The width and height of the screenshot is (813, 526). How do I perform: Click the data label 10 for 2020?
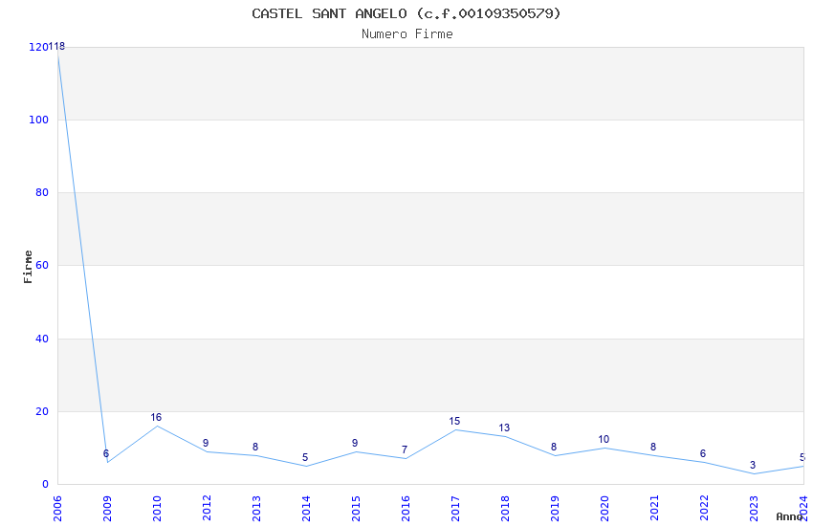[x=604, y=439]
